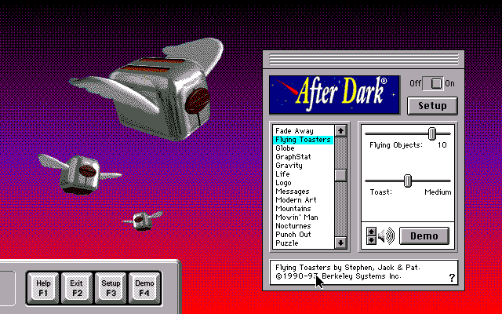Start the Demo of Flying Toasters
The image size is (502, 314).
424,236
